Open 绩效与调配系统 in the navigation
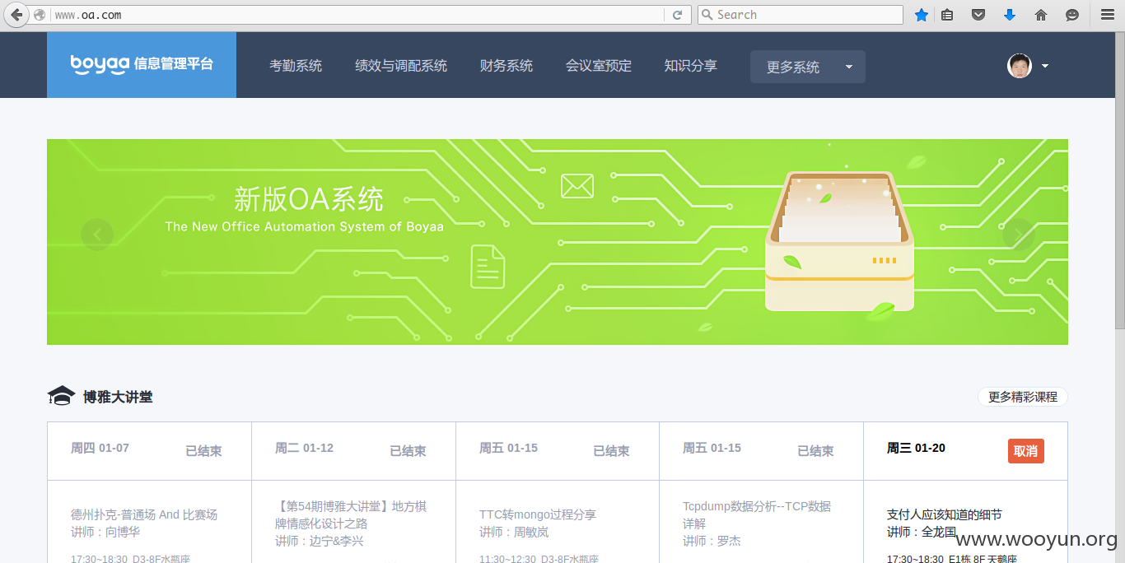Viewport: 1125px width, 563px height. coord(401,66)
